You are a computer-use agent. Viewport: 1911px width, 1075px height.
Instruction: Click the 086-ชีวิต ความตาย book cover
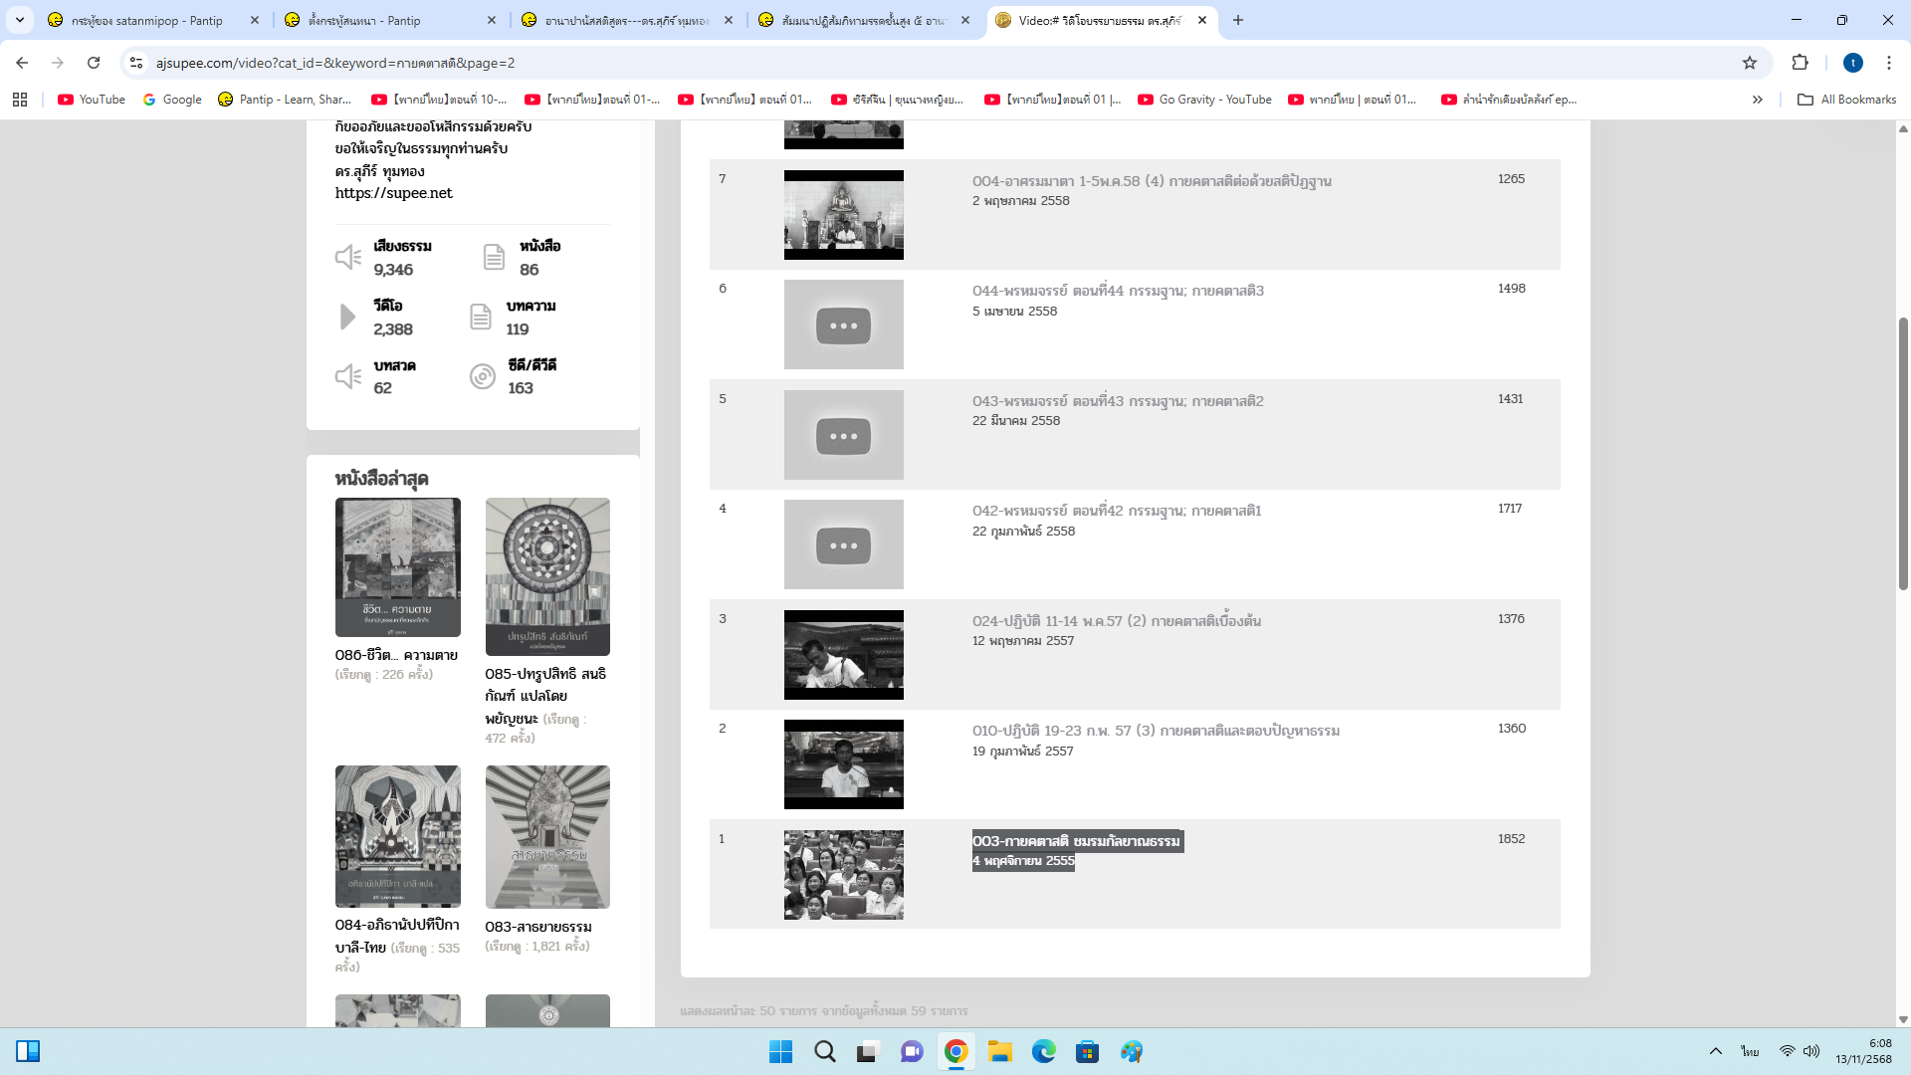click(397, 567)
